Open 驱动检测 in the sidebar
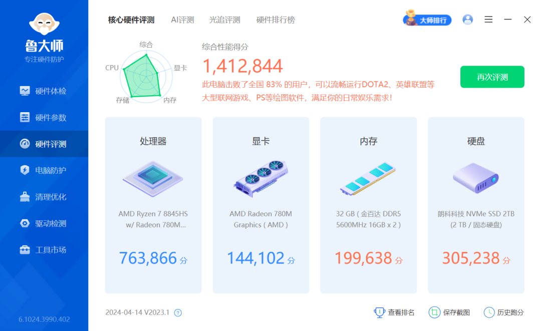 (44, 223)
